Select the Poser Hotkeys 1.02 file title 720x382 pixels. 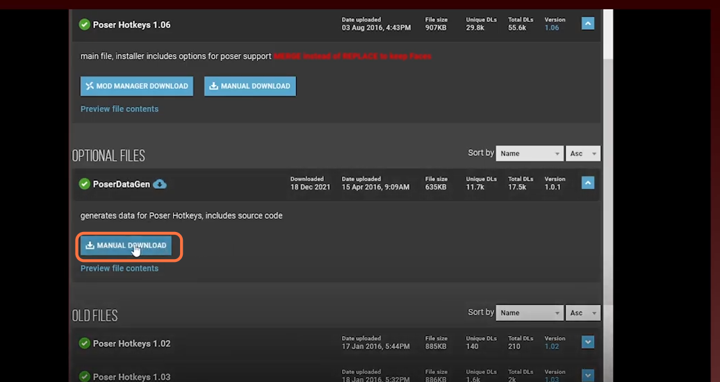coord(132,343)
